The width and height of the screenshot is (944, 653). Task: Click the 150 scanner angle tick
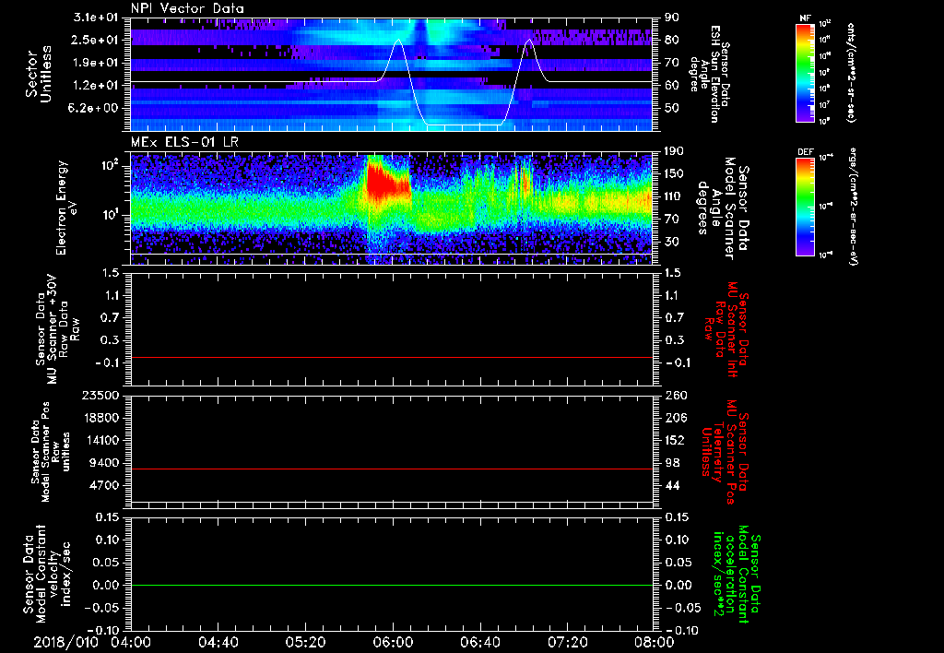click(674, 174)
